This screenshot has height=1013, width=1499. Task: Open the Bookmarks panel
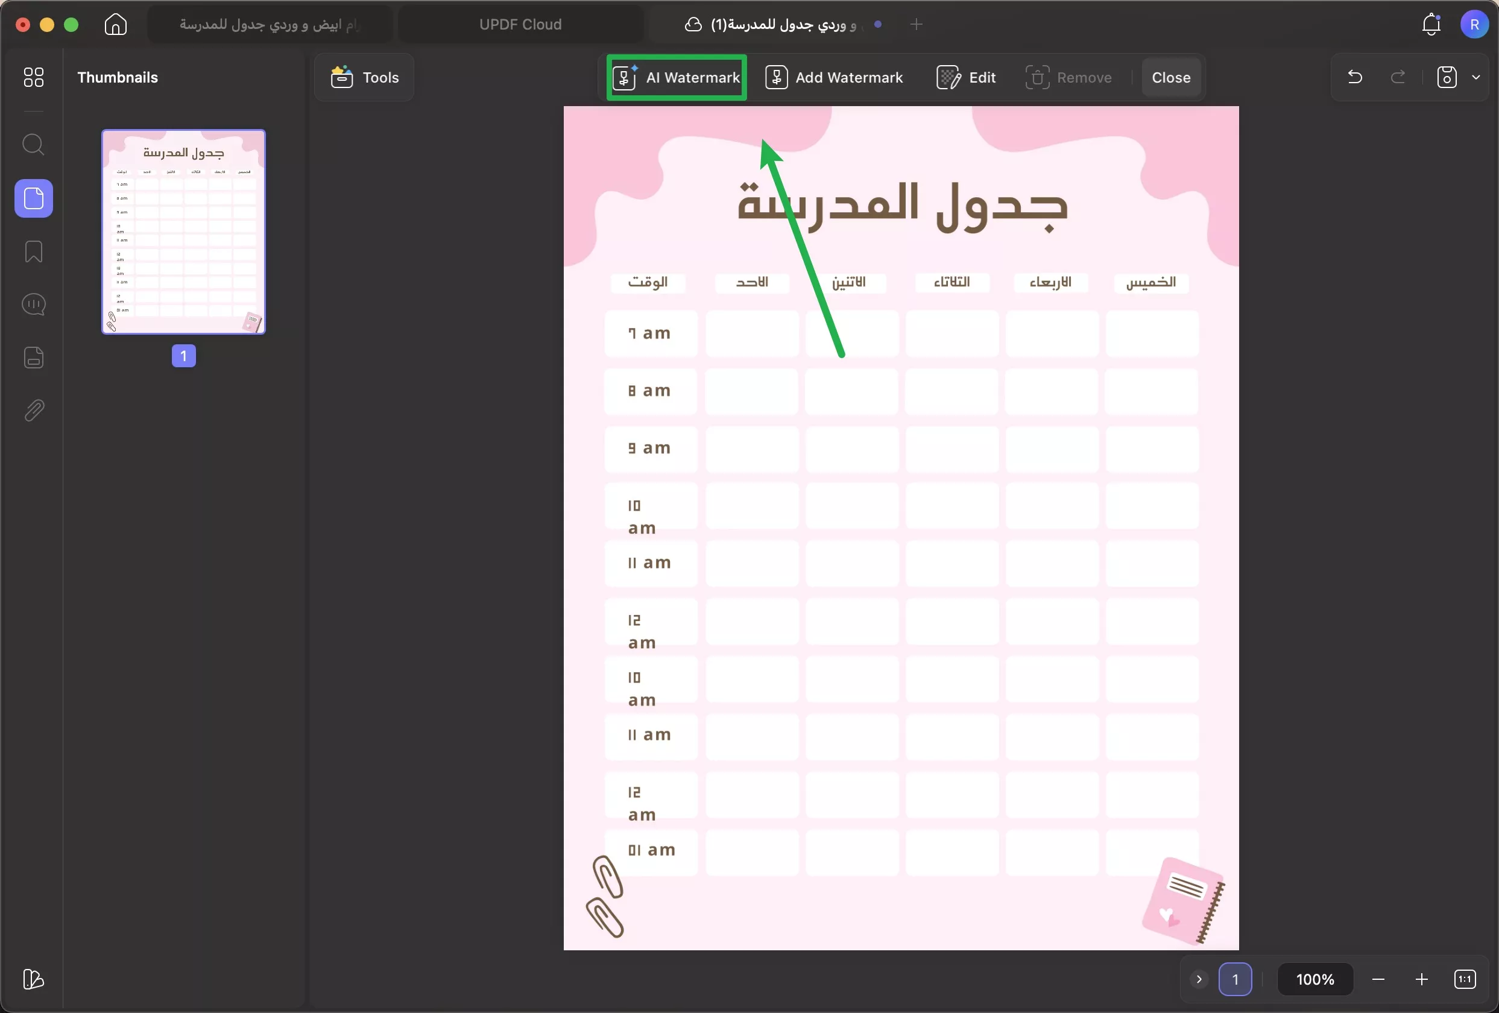(x=33, y=251)
